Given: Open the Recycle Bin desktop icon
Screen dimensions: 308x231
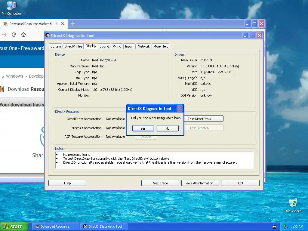Looking at the screenshot, I should coord(293,205).
